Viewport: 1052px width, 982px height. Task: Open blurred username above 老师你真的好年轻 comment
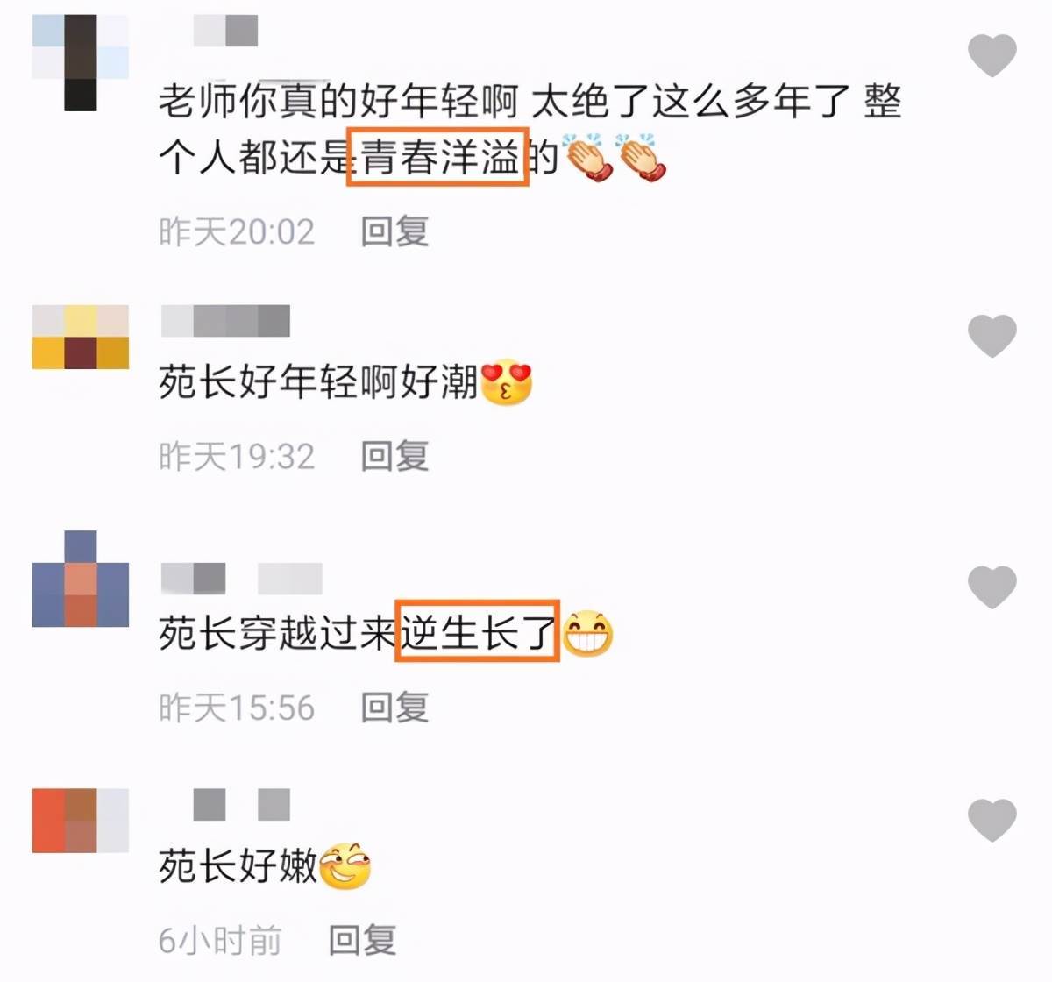click(x=225, y=32)
